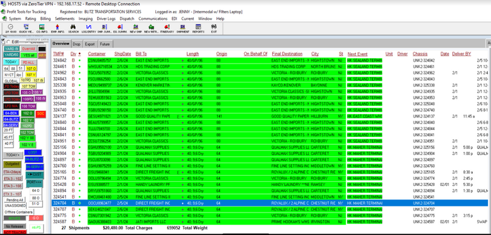Click the UNASSIGNED filter button
Viewport: 491px width, 235px height.
pyautogui.click(x=15, y=205)
